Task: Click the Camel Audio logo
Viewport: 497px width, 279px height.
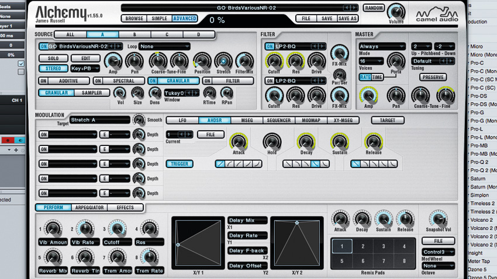Action: click(x=437, y=15)
